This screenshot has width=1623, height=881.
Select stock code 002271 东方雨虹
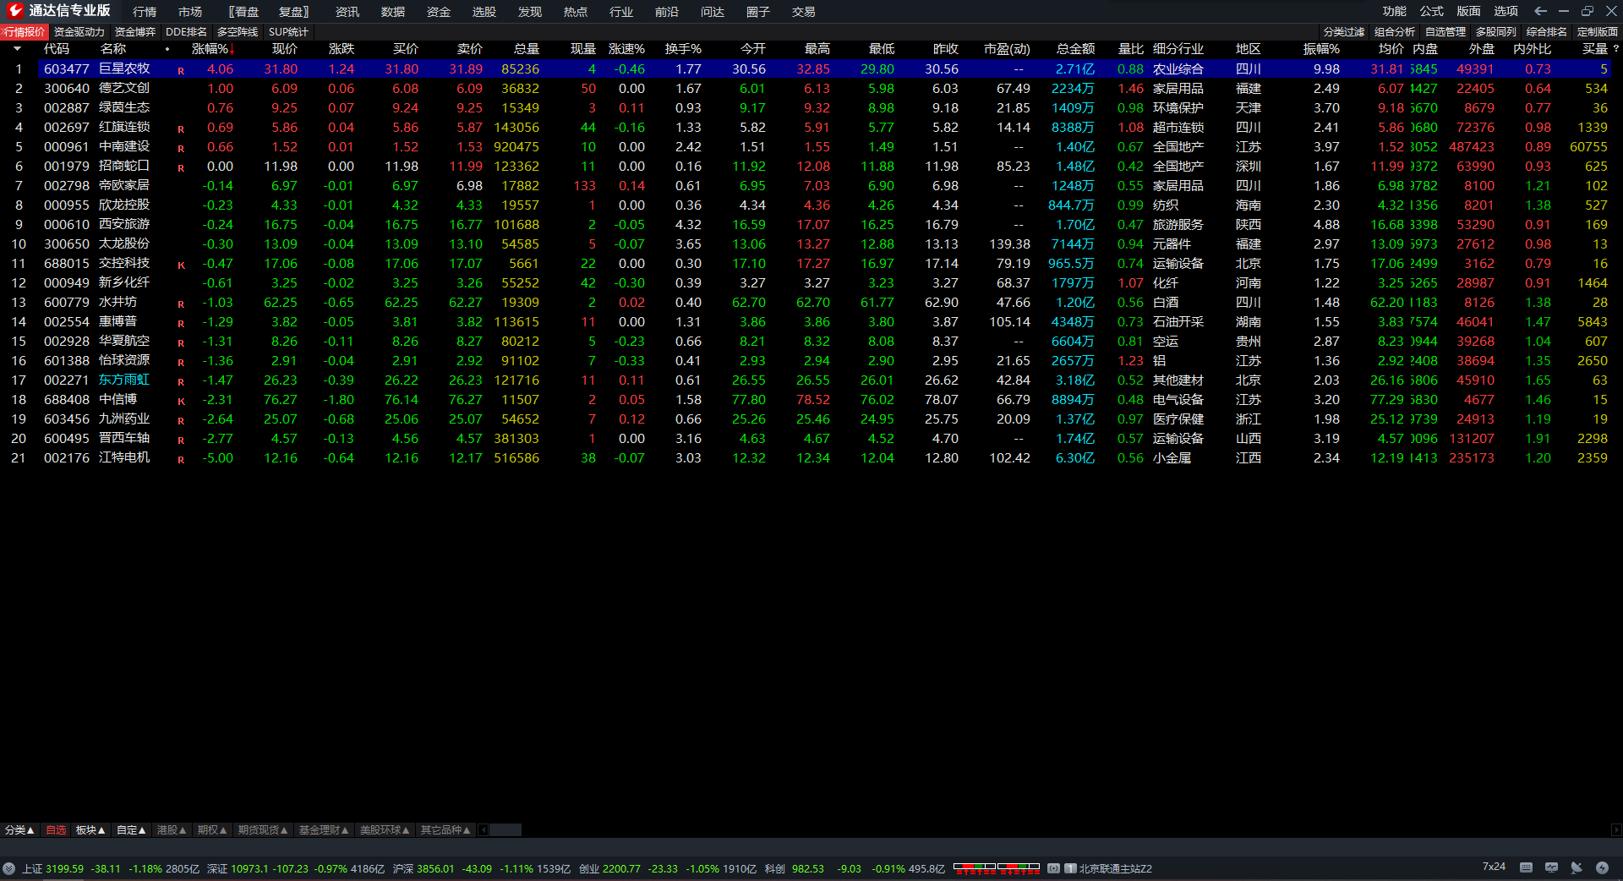[x=66, y=380]
